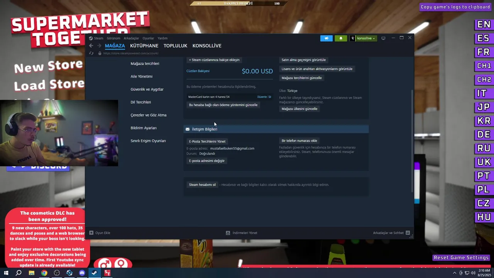Switch Steam to Big Picture mode icon
Image resolution: width=494 pixels, height=278 pixels.
coord(383,38)
